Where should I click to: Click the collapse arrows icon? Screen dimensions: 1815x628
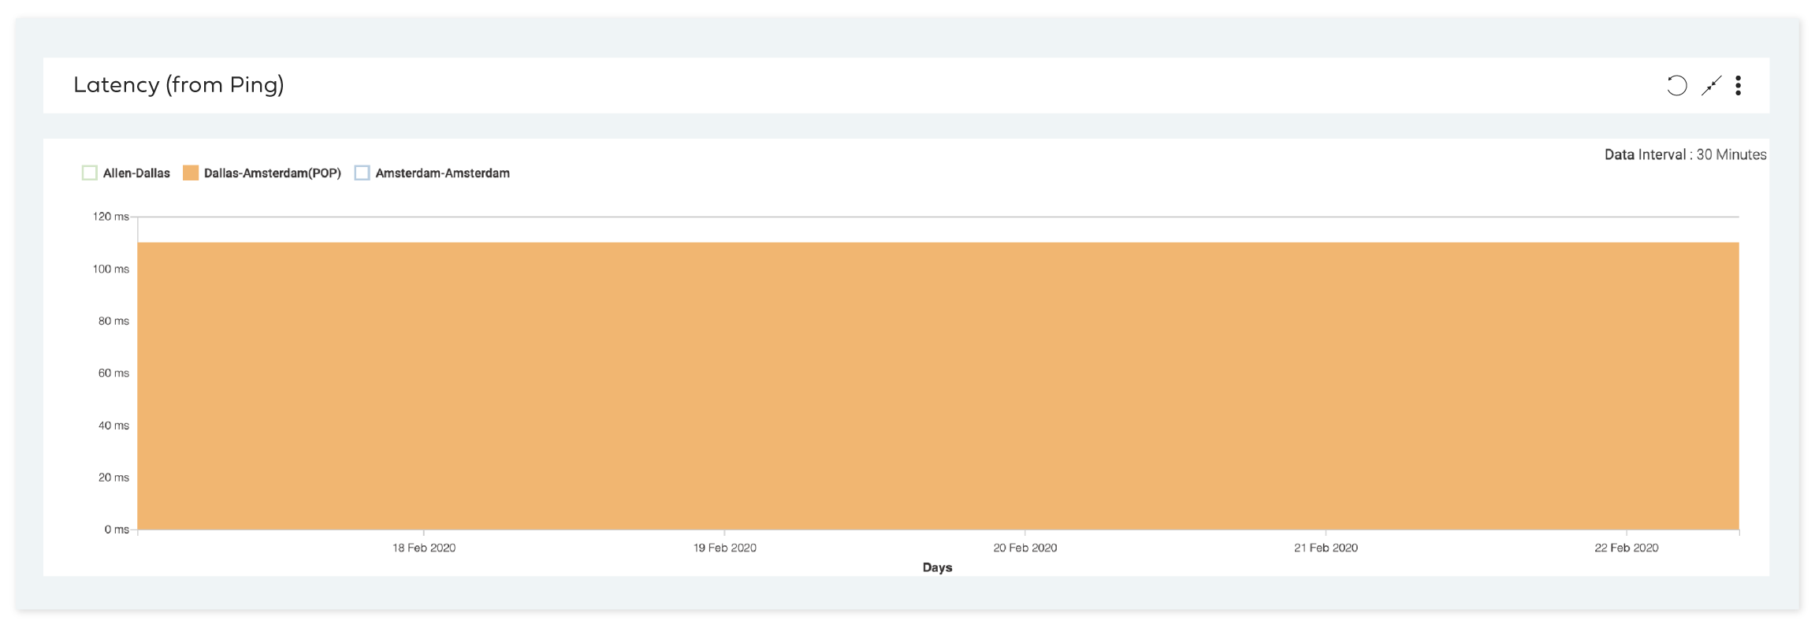pos(1711,85)
